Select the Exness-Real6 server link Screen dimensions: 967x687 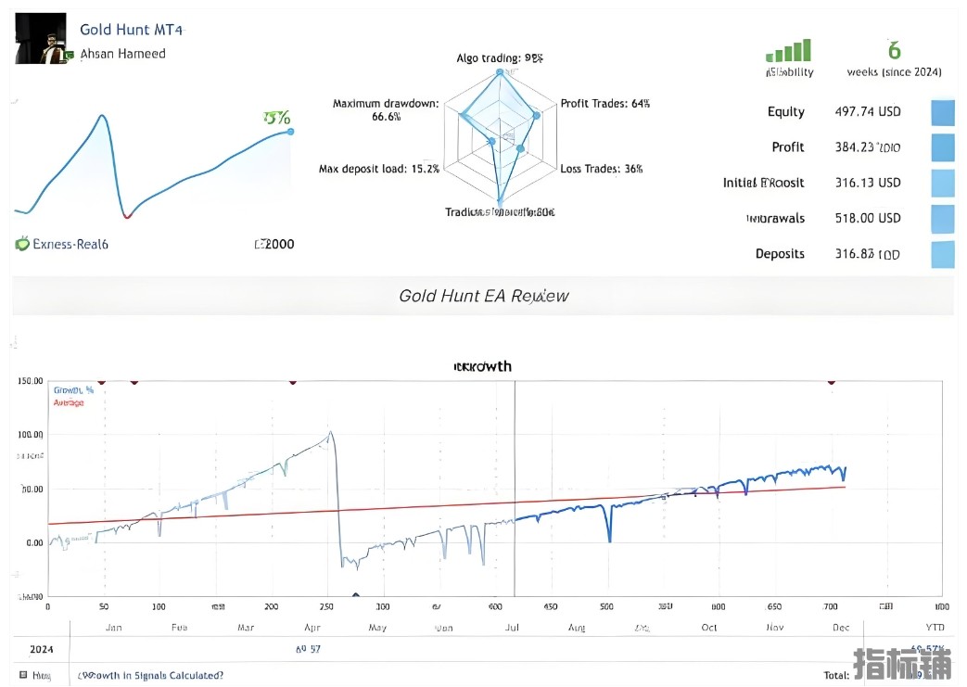point(70,244)
